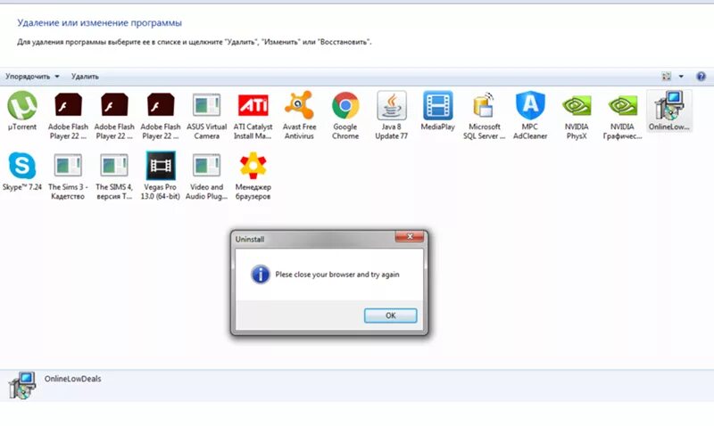Select the Skype 7.24 icon

point(21,166)
